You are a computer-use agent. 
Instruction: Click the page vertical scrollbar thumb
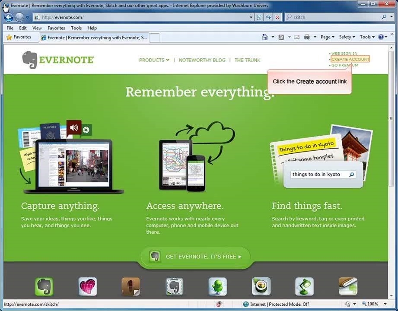tap(391, 119)
